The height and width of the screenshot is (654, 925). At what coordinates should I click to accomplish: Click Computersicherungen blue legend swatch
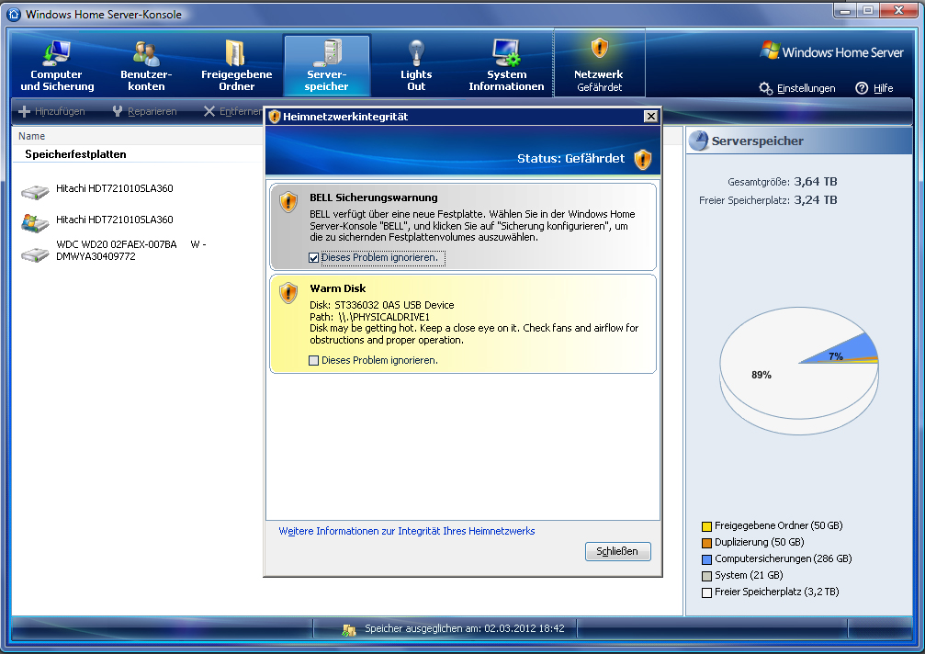point(706,559)
